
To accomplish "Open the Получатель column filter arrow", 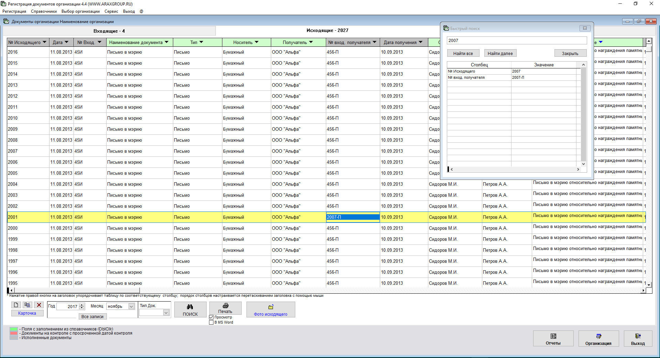I will pos(311,42).
